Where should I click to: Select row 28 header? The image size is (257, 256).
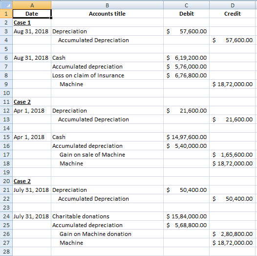[6, 252]
